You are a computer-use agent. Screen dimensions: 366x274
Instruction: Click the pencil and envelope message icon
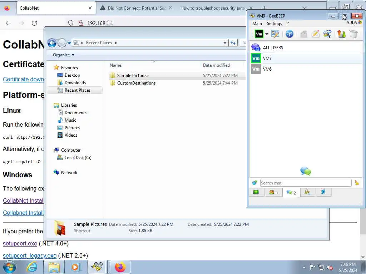pyautogui.click(x=315, y=34)
